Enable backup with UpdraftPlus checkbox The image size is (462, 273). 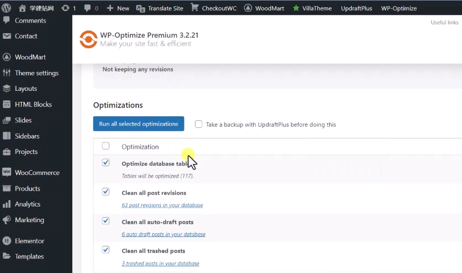[x=199, y=125]
